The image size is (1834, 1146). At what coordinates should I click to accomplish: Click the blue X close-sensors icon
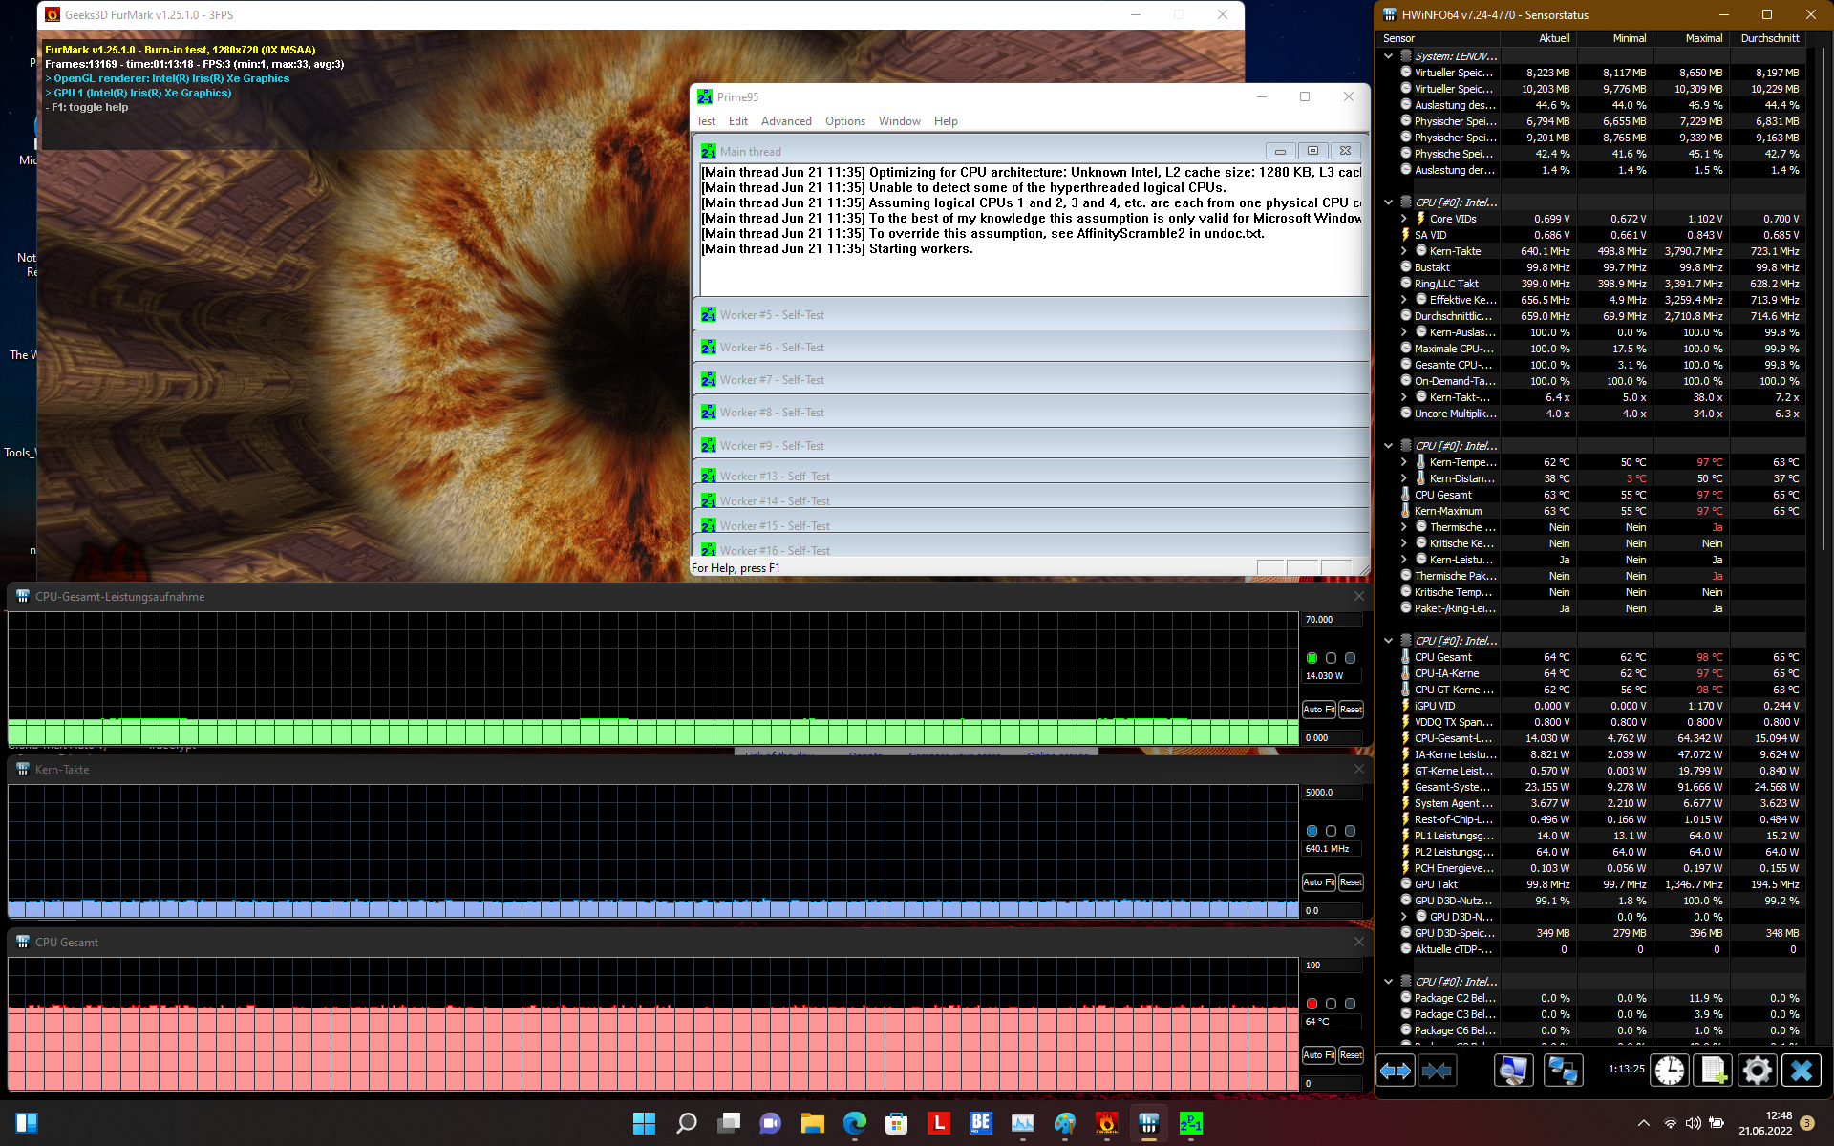tap(1802, 1071)
